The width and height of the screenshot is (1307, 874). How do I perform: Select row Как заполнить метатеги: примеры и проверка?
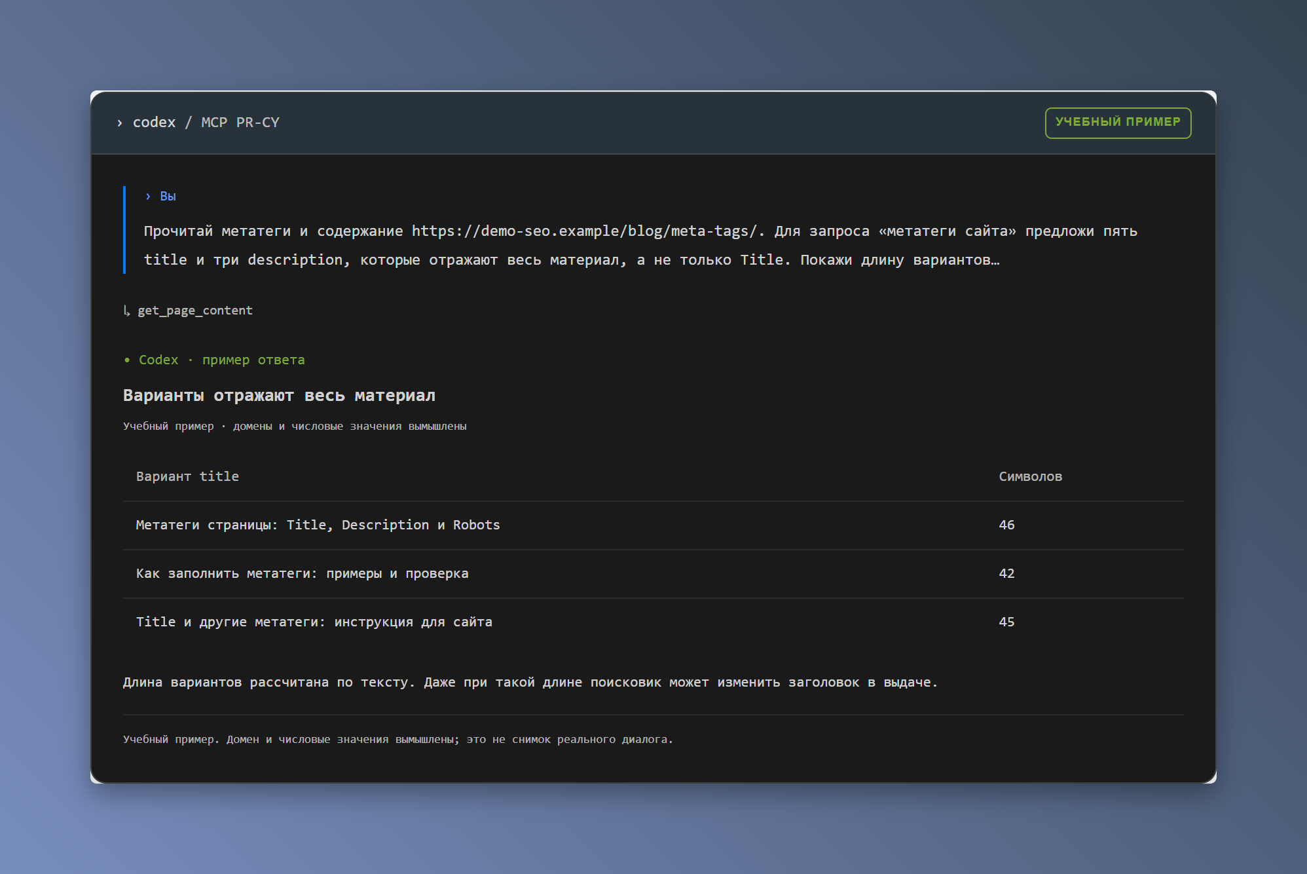pos(653,574)
